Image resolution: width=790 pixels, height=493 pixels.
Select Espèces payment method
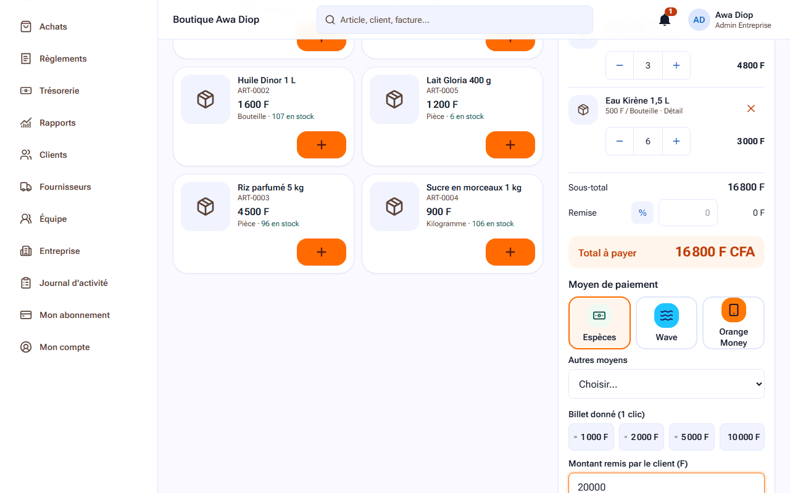[599, 323]
